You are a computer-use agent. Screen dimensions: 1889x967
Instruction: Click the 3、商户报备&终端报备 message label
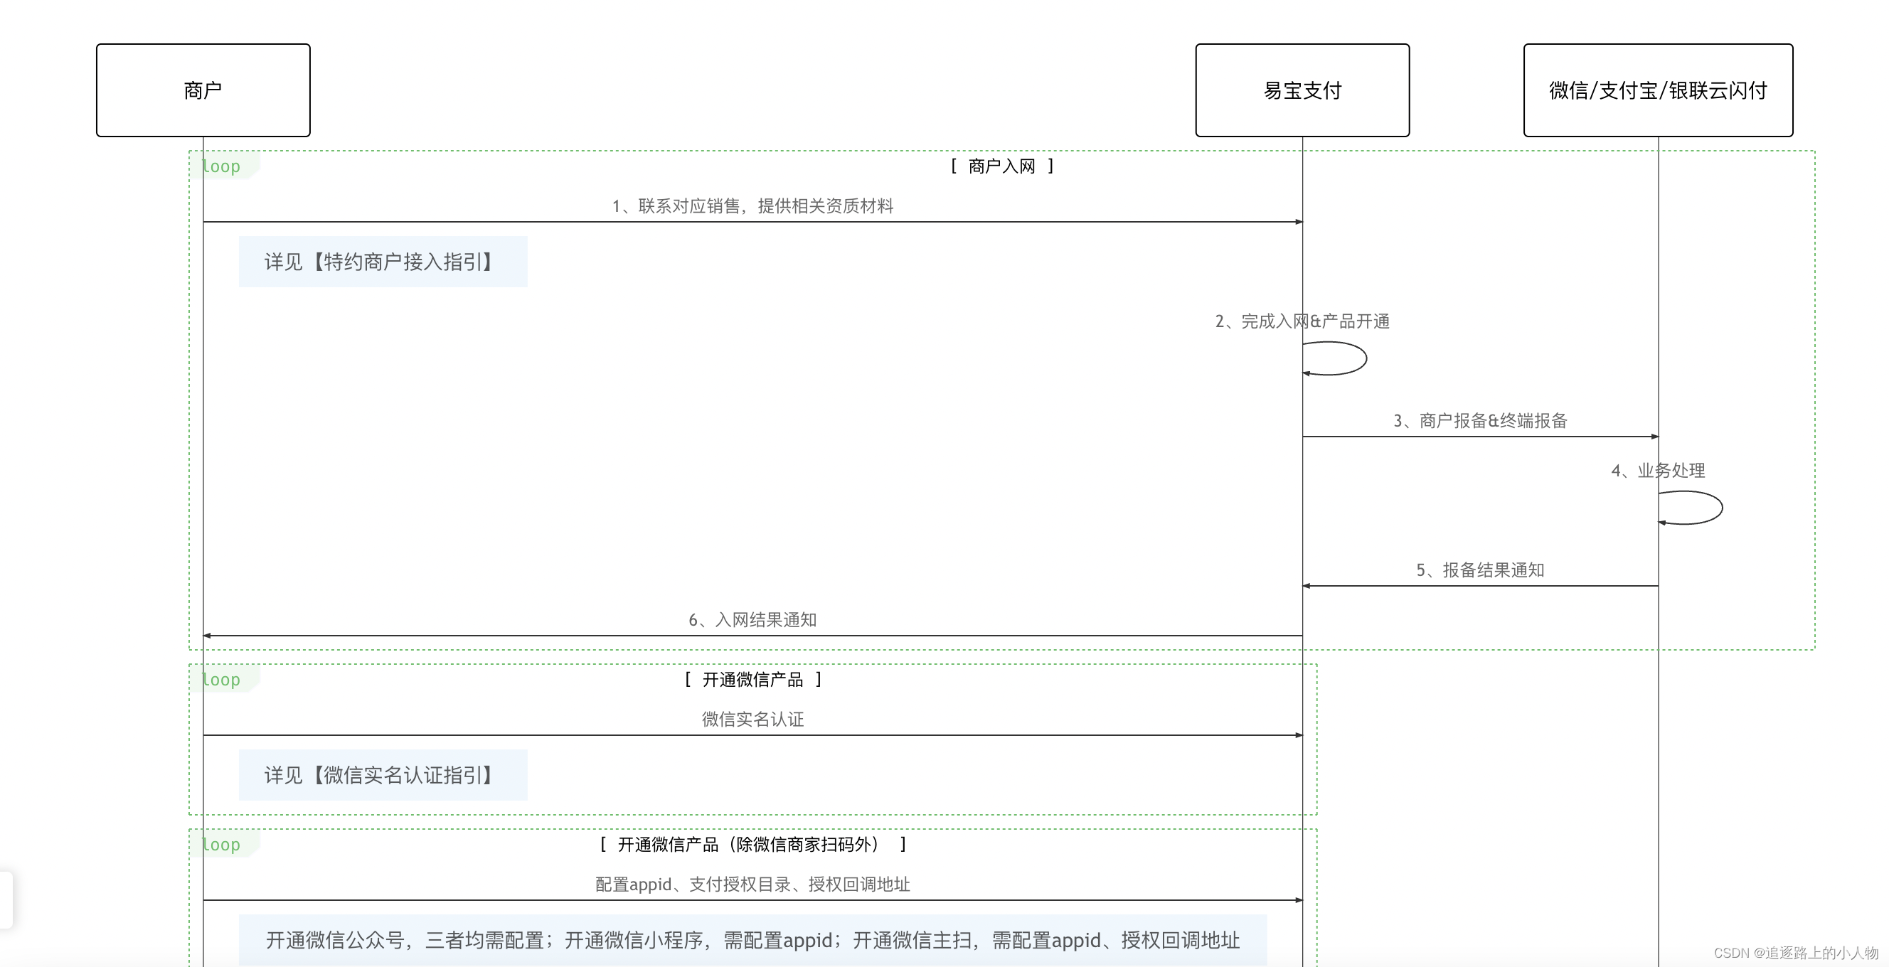1480,421
